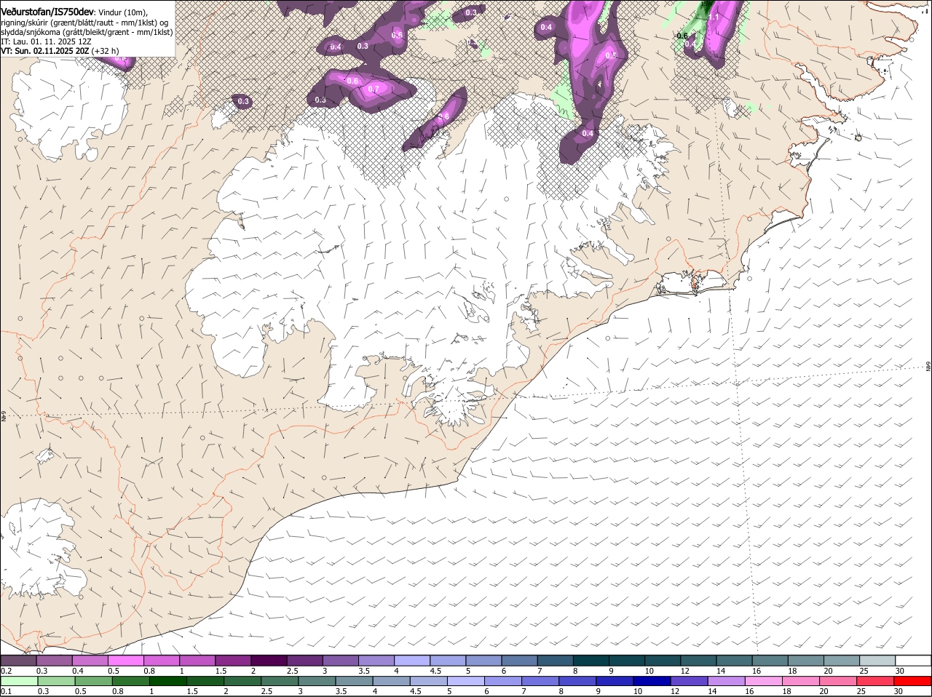Click the red 25–30 rain legend swatch
The width and height of the screenshot is (932, 697).
click(876, 681)
